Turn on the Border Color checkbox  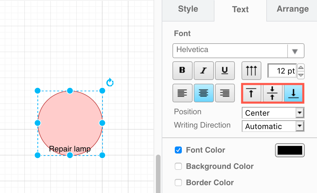click(178, 183)
